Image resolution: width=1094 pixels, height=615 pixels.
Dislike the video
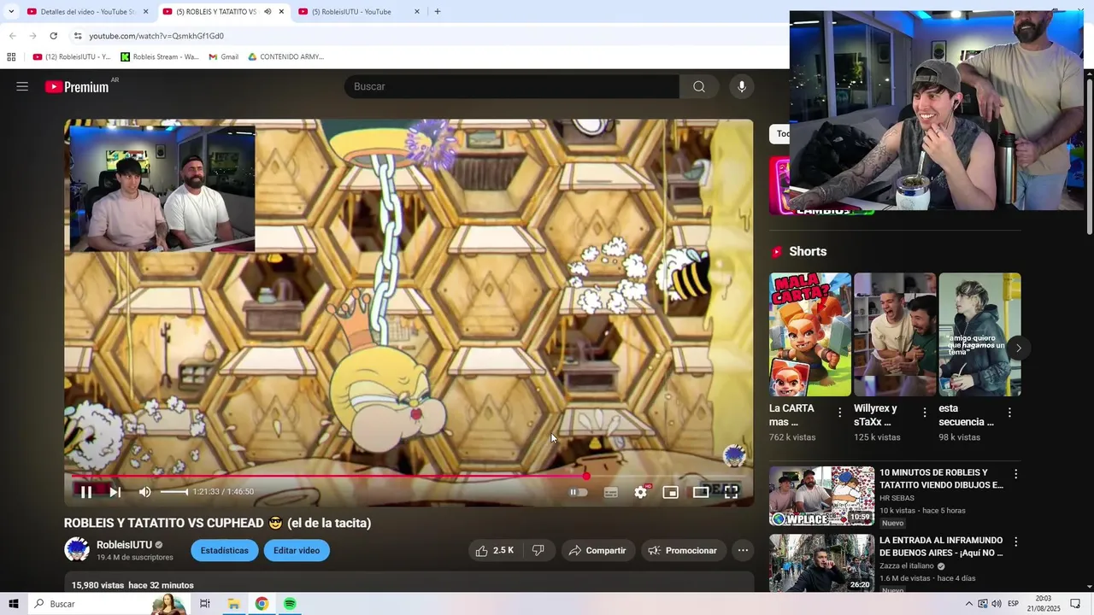pyautogui.click(x=538, y=551)
